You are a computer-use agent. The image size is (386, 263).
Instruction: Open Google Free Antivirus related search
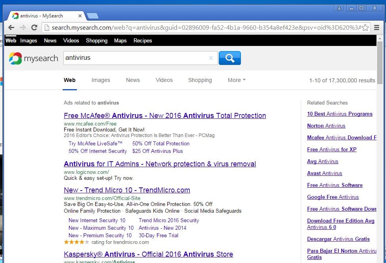pos(333,197)
